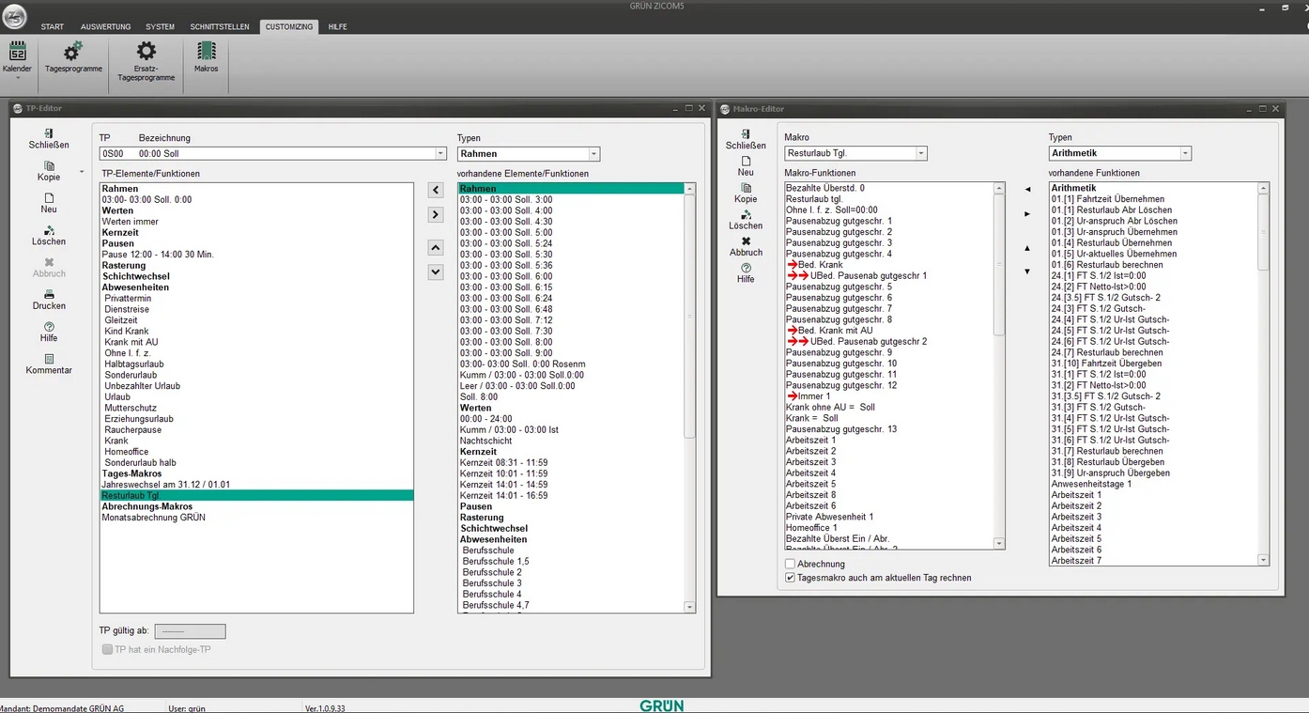Image resolution: width=1309 pixels, height=713 pixels.
Task: Click Kommentar icon in TP-Editor sidebar
Action: [49, 360]
